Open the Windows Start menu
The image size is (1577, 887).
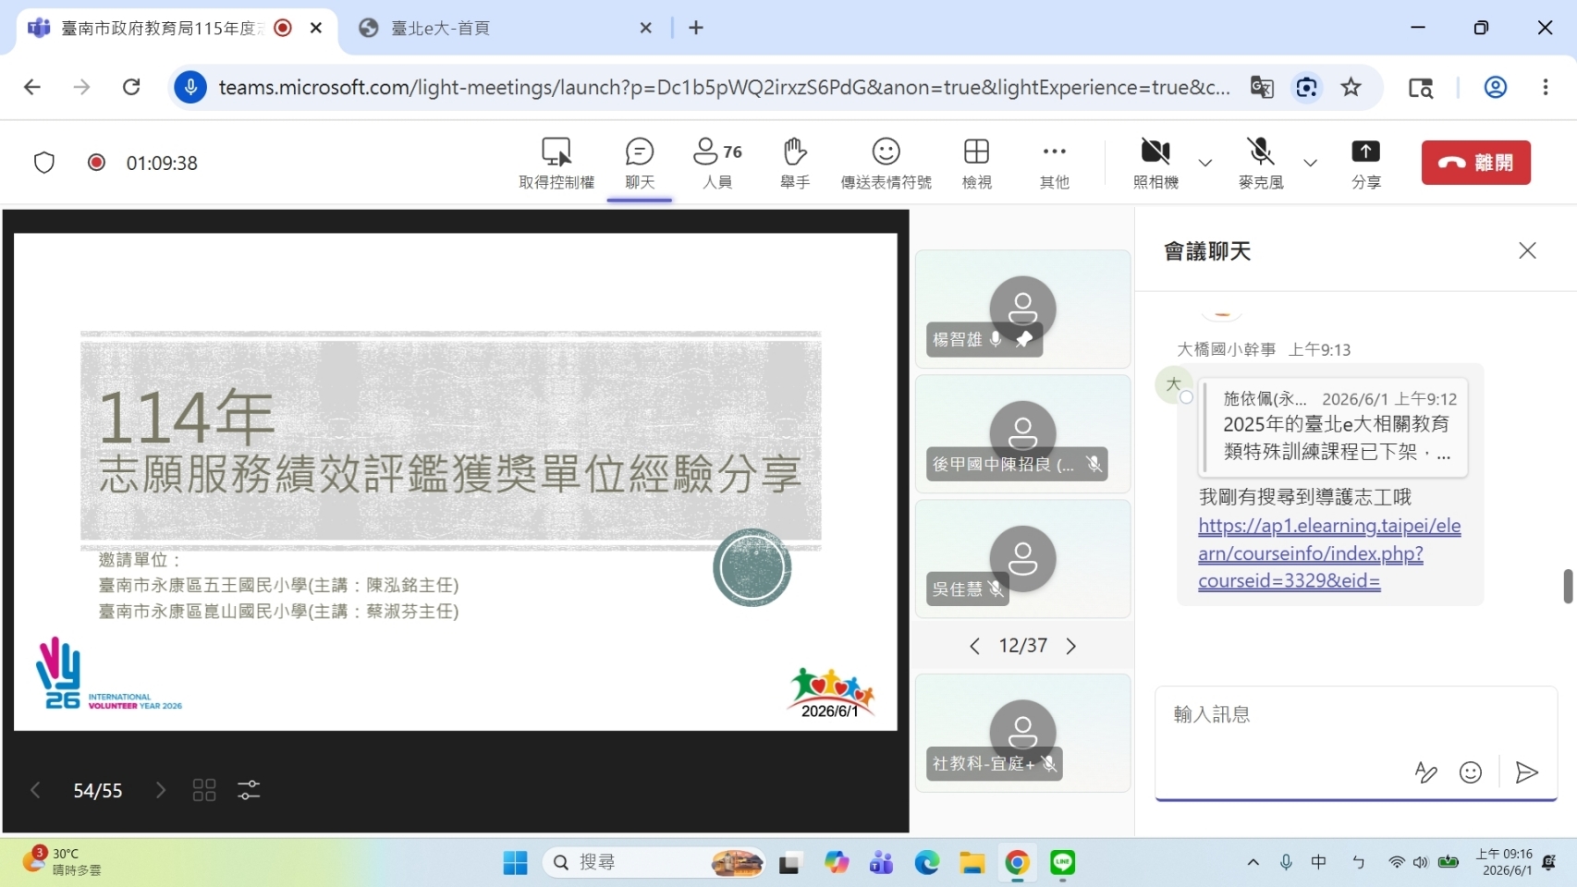point(515,862)
